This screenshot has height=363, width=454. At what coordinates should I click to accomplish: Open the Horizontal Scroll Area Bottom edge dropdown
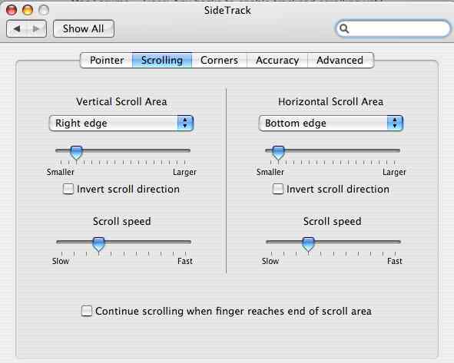[330, 124]
